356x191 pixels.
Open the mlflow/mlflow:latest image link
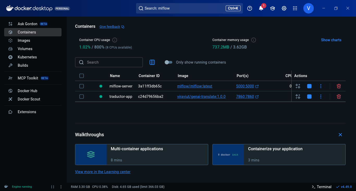[x=195, y=86]
